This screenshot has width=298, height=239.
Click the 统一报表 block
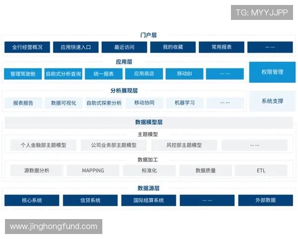104,74
